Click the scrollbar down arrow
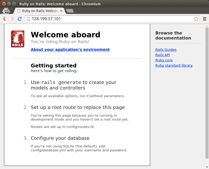 [207, 167]
